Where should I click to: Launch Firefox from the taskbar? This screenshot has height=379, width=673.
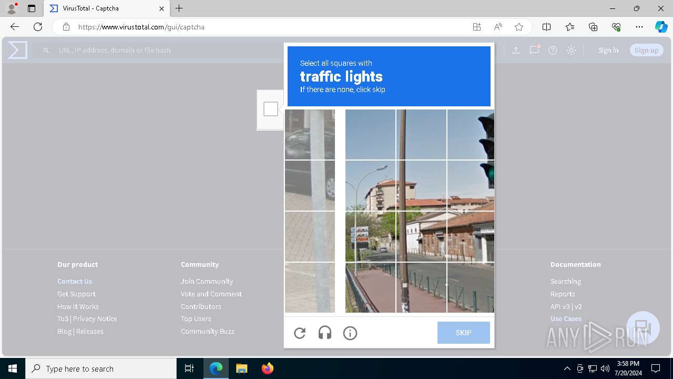click(267, 368)
